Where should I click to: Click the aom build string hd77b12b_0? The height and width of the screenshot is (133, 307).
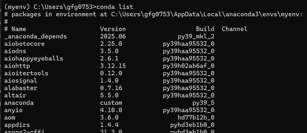pos(196,117)
